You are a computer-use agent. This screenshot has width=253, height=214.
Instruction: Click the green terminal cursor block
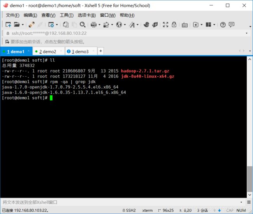tap(51, 98)
